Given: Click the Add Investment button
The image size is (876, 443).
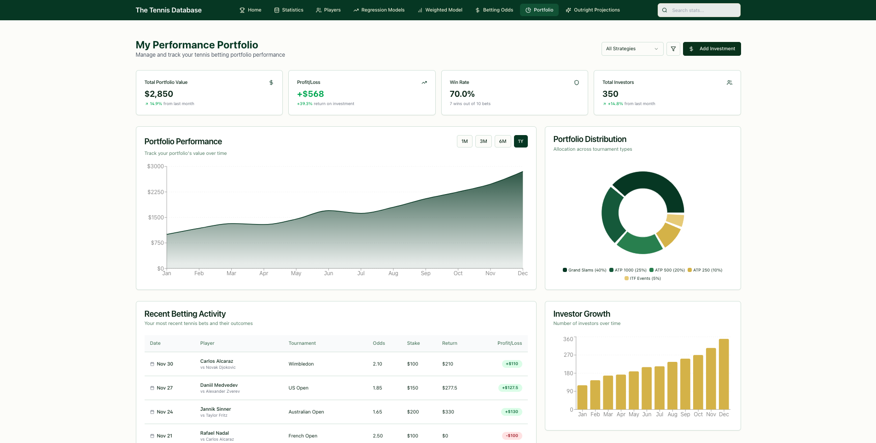Looking at the screenshot, I should click(x=712, y=48).
